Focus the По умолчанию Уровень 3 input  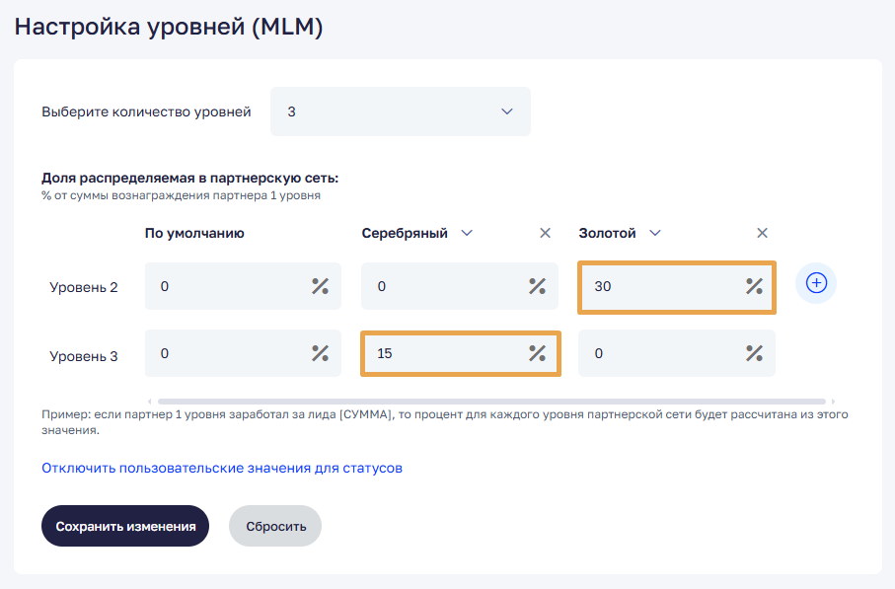227,354
